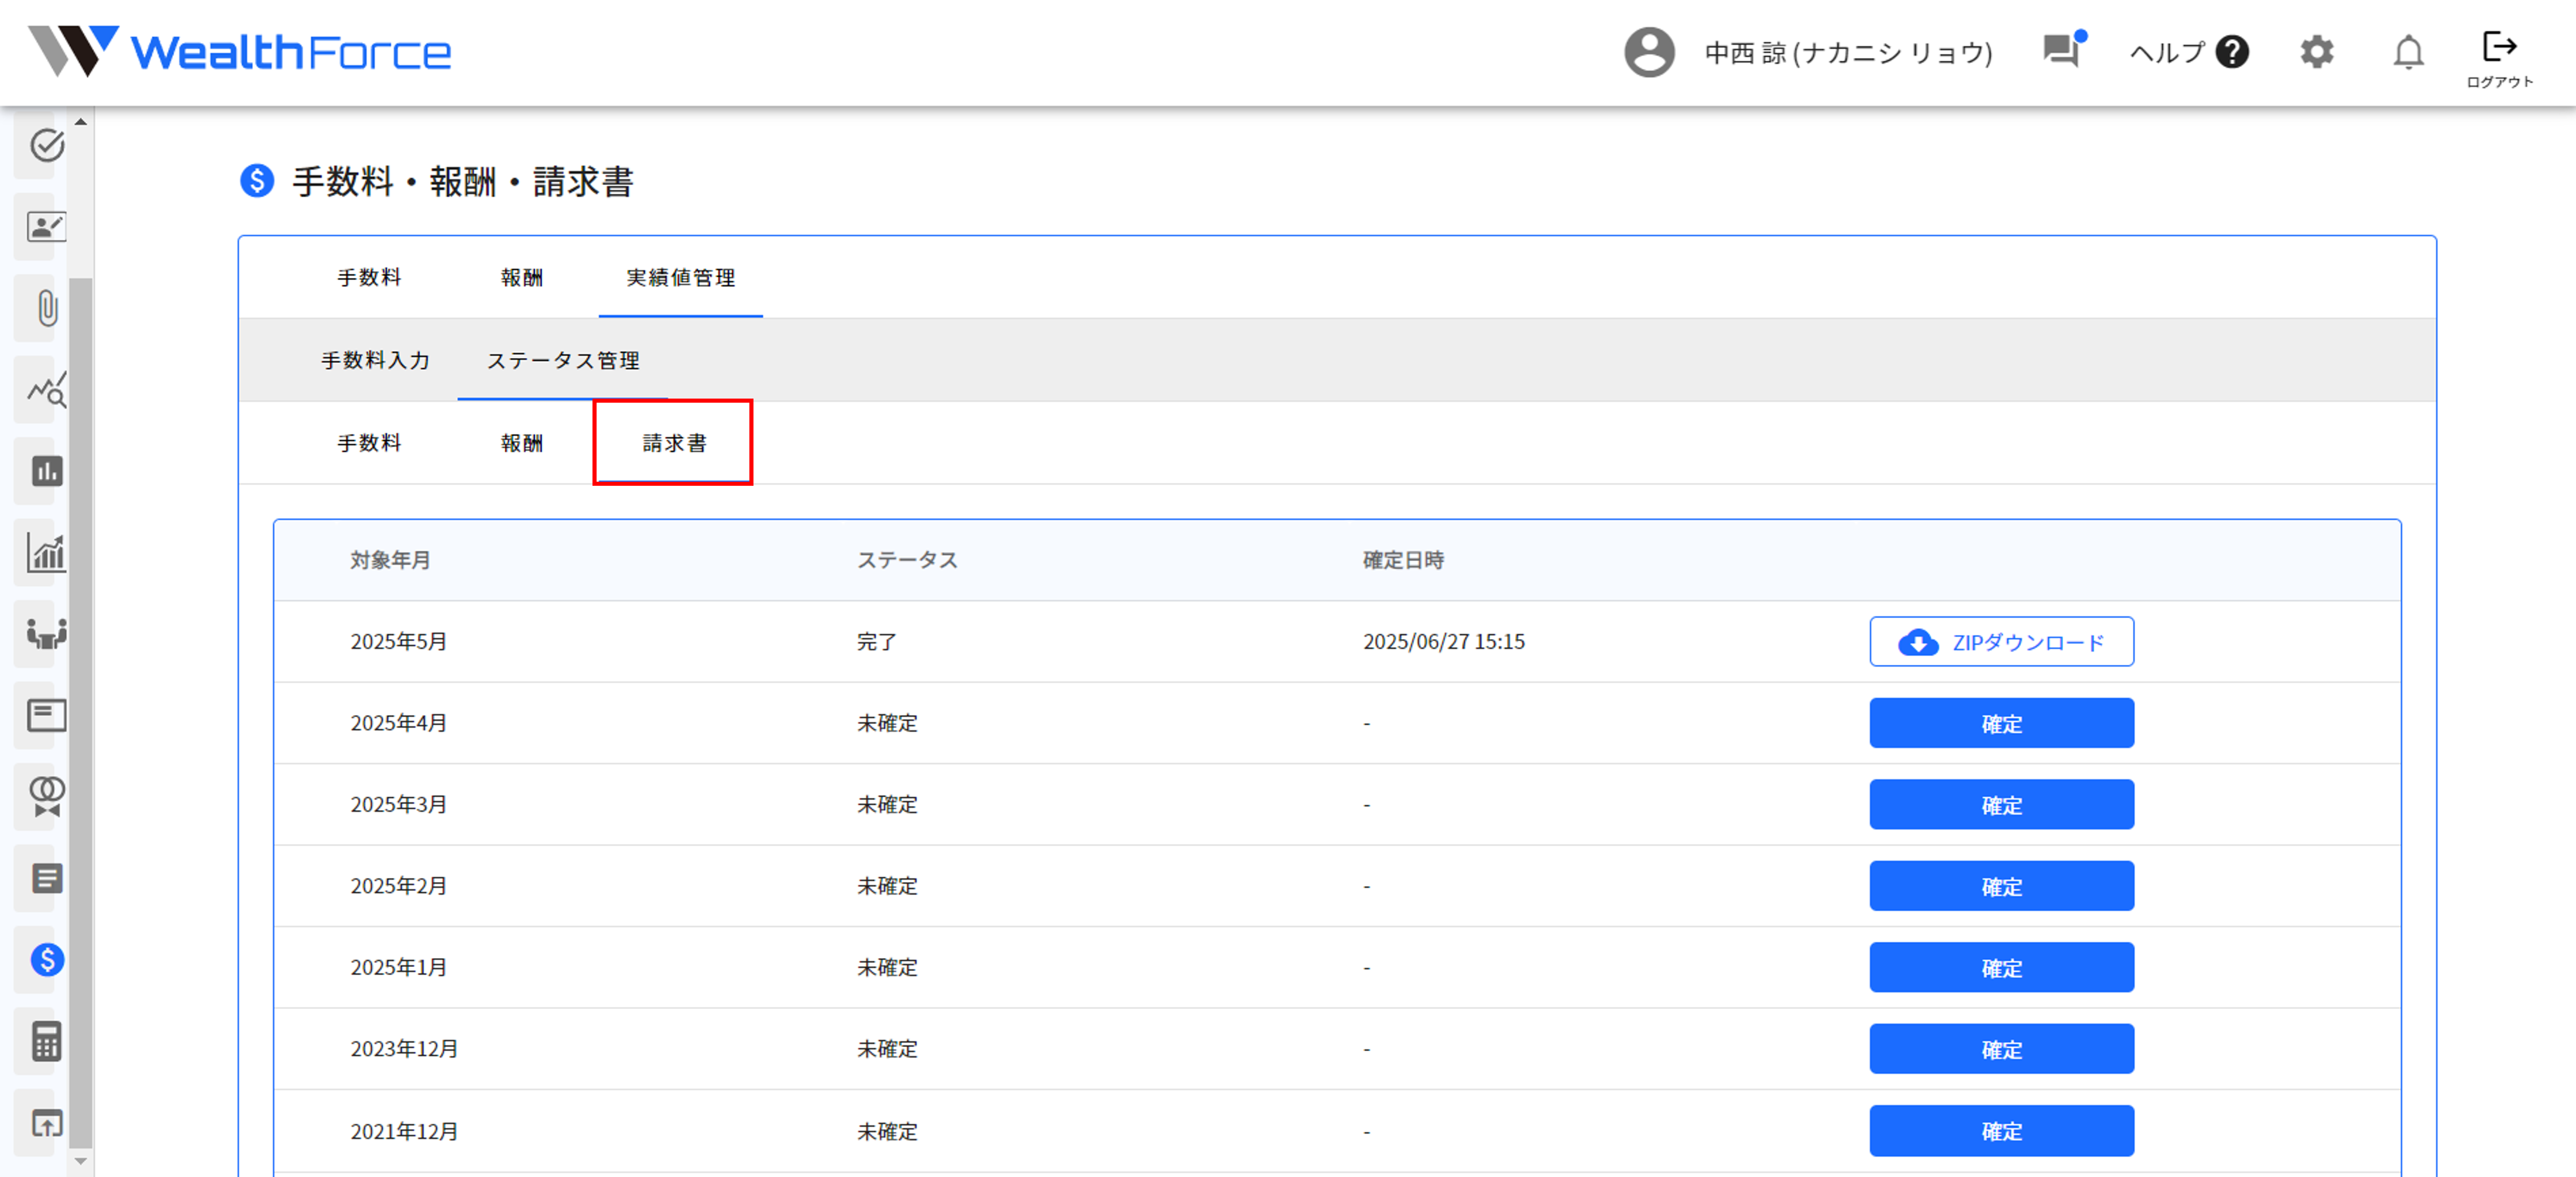Open the 実績値管理 tab
The height and width of the screenshot is (1177, 2576).
pyautogui.click(x=680, y=278)
